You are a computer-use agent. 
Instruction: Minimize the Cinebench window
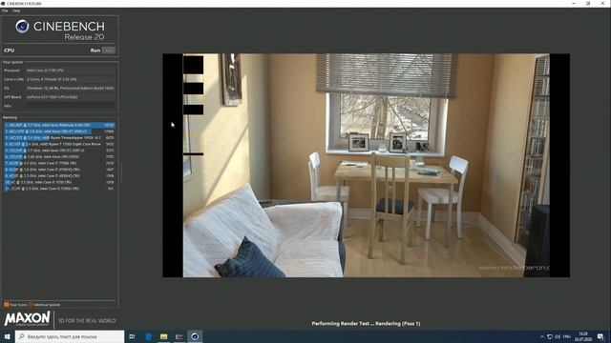point(574,4)
